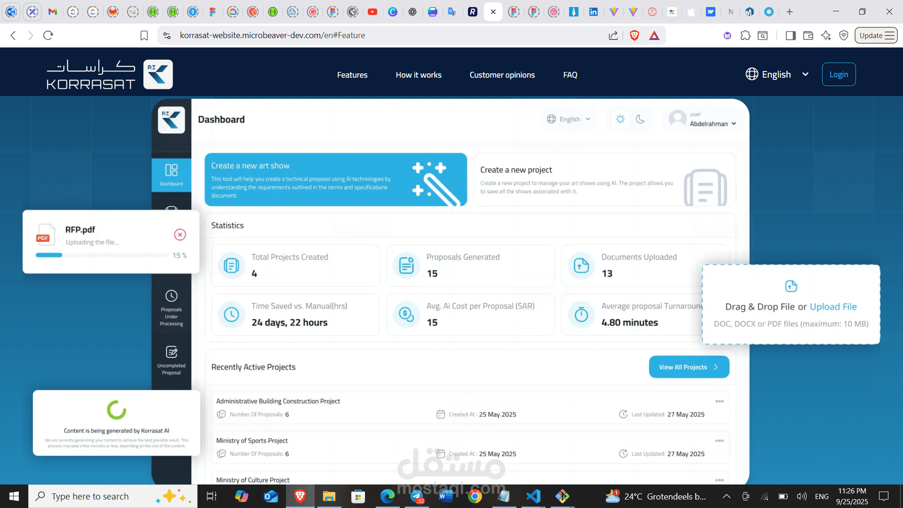Viewport: 903px width, 508px height.
Task: Cancel the RFP.pdf upload
Action: coord(180,235)
